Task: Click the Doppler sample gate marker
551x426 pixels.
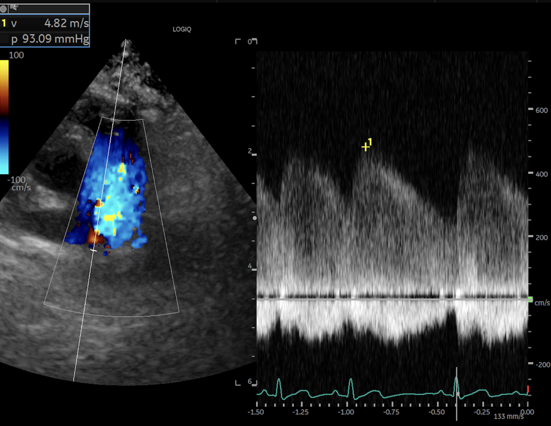Action: [x=93, y=250]
